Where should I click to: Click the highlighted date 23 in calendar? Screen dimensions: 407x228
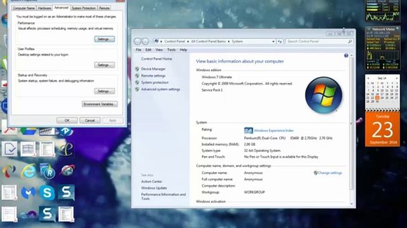tap(377, 98)
